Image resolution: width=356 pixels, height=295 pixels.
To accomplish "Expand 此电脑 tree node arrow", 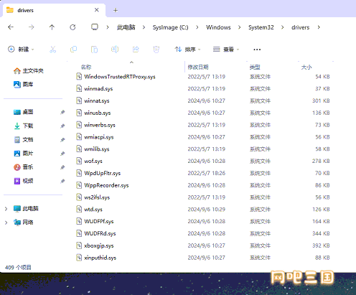I will pyautogui.click(x=6, y=209).
